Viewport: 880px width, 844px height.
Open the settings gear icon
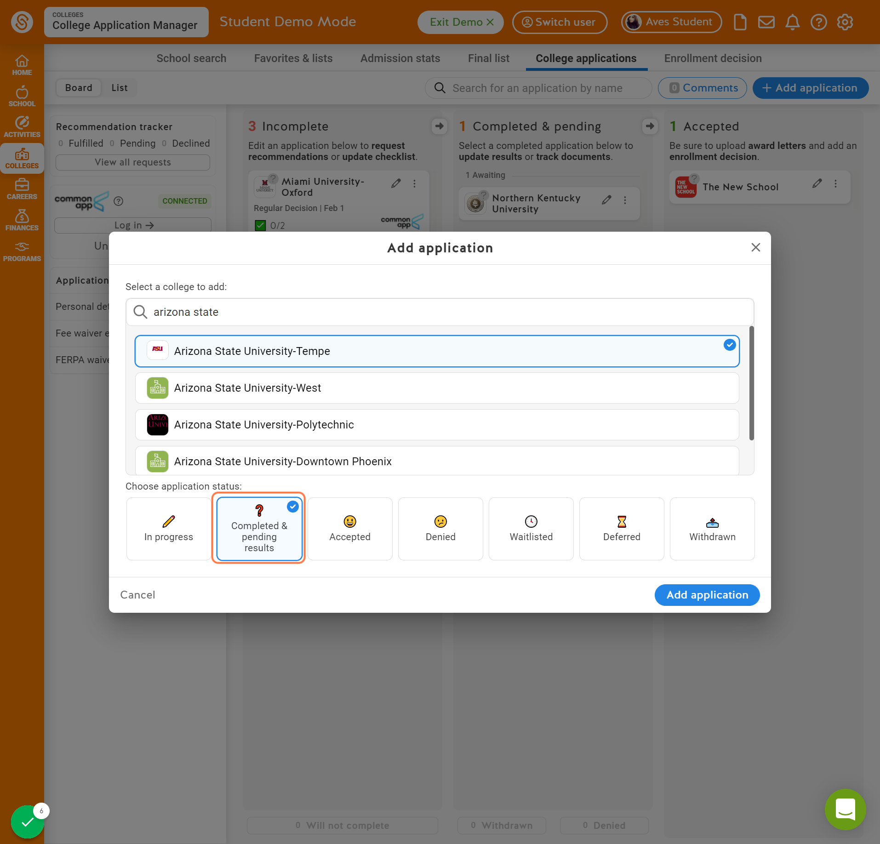tap(845, 22)
